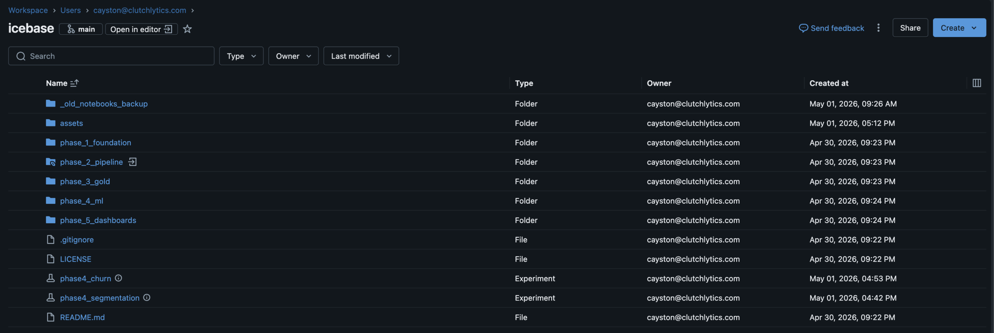
Task: Open the column settings icon
Action: pyautogui.click(x=977, y=83)
